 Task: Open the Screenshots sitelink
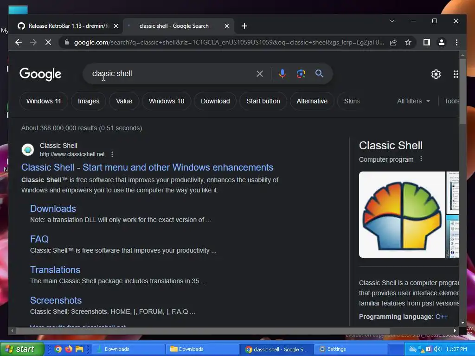tap(56, 300)
